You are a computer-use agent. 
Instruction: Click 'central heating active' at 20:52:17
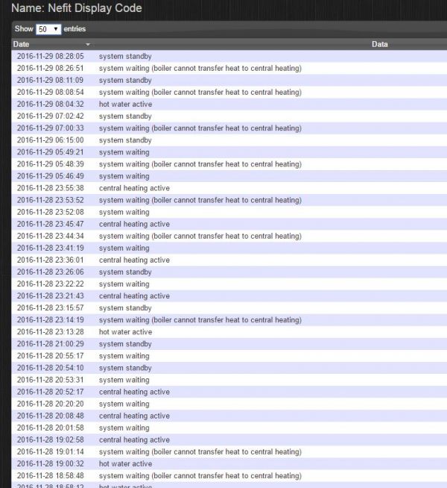pyautogui.click(x=134, y=392)
